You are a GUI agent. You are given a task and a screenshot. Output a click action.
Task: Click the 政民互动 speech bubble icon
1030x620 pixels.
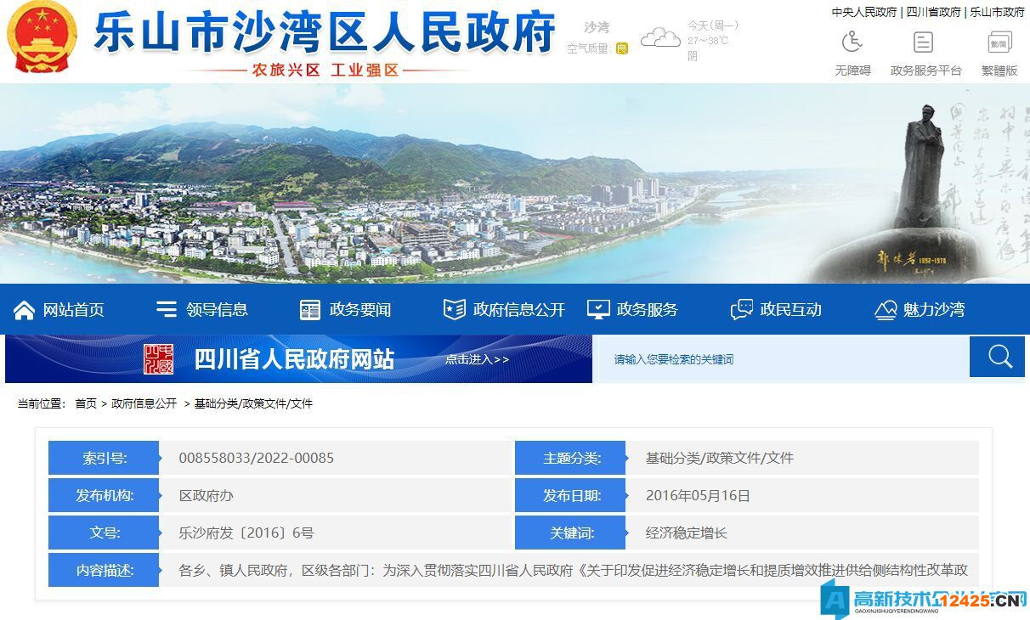tap(740, 308)
